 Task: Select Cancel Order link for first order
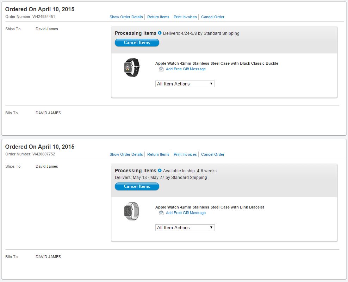(213, 17)
